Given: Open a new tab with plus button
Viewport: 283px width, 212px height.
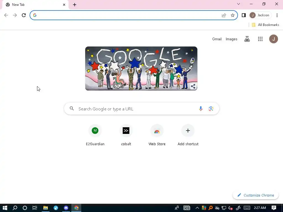Looking at the screenshot, I should click(x=75, y=5).
